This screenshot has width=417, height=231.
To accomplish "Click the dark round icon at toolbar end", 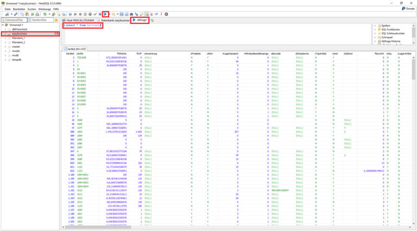I will point(166,14).
